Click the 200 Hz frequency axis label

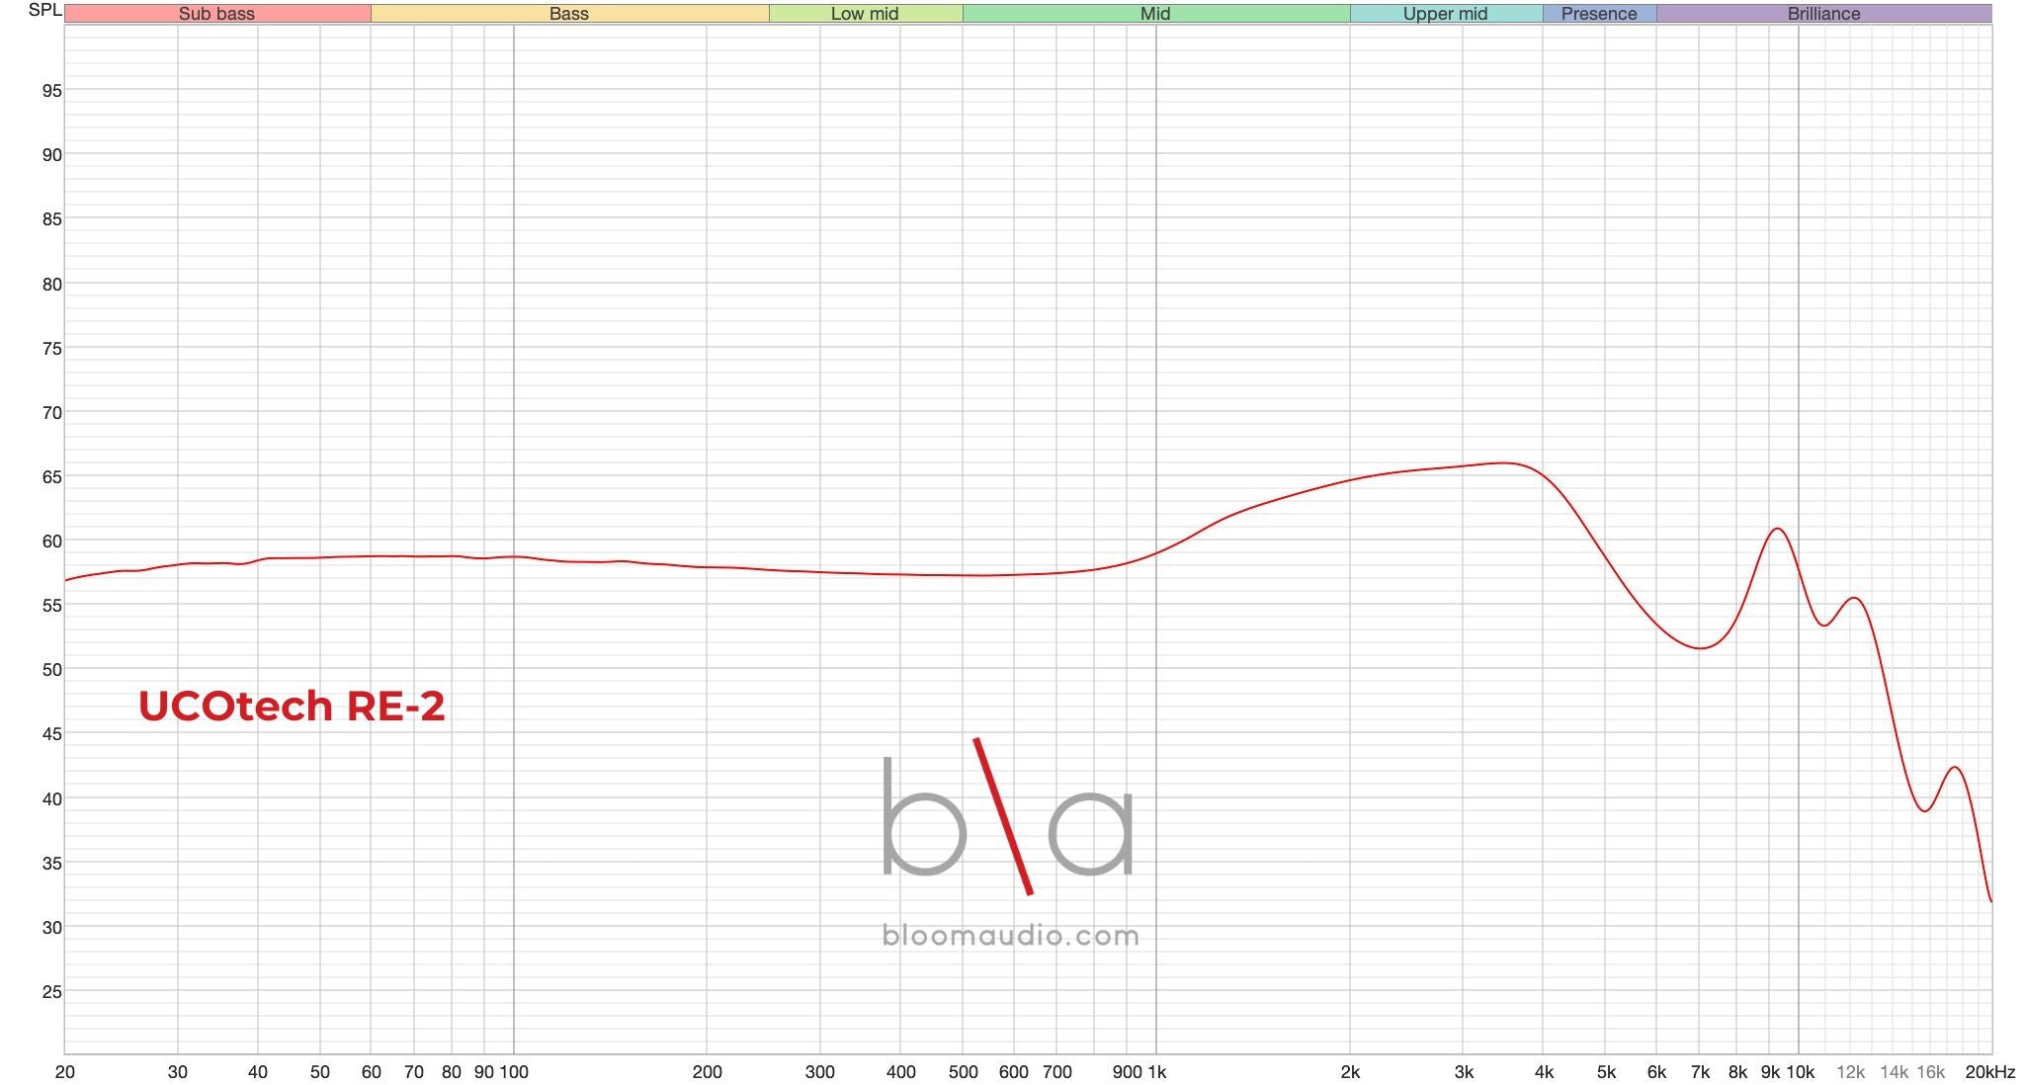click(x=707, y=1072)
